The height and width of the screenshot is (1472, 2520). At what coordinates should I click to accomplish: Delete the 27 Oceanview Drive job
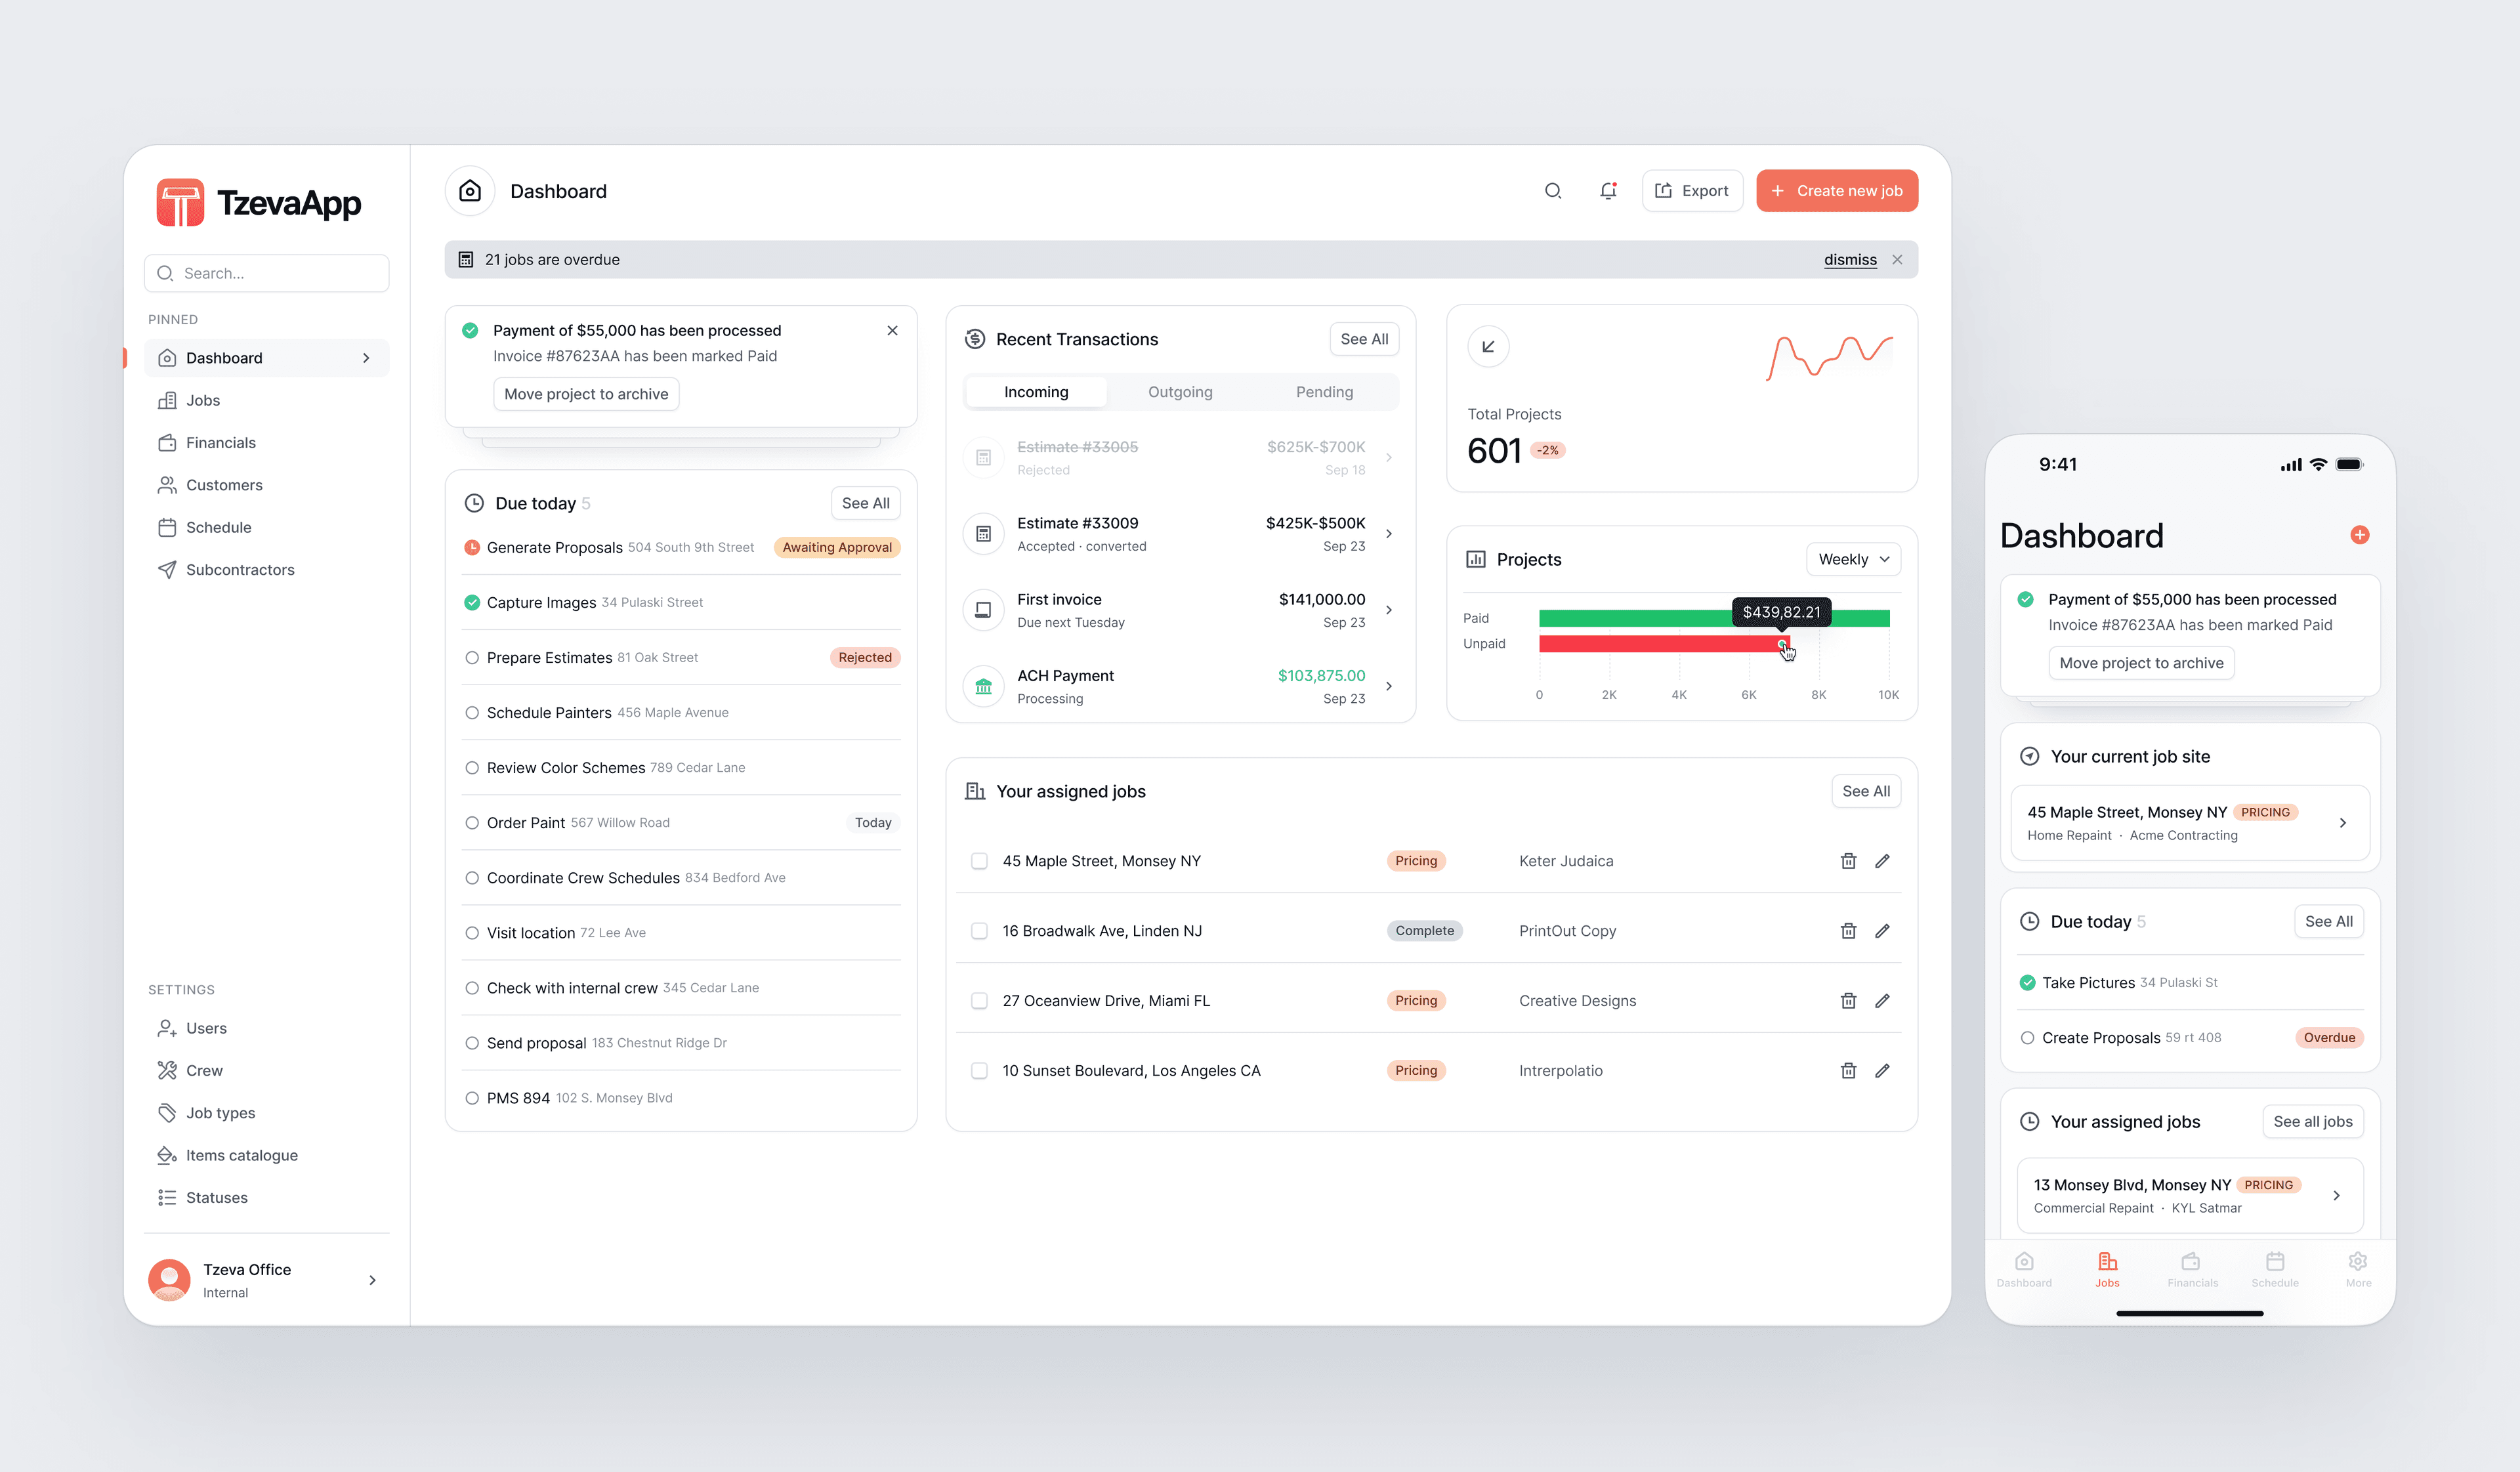coord(1848,1001)
